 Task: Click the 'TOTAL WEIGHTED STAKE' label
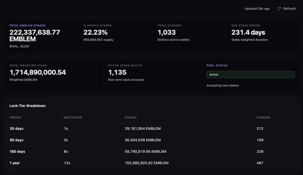28,65
